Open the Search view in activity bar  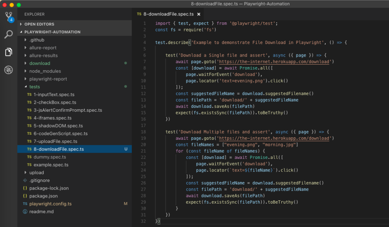[9, 35]
